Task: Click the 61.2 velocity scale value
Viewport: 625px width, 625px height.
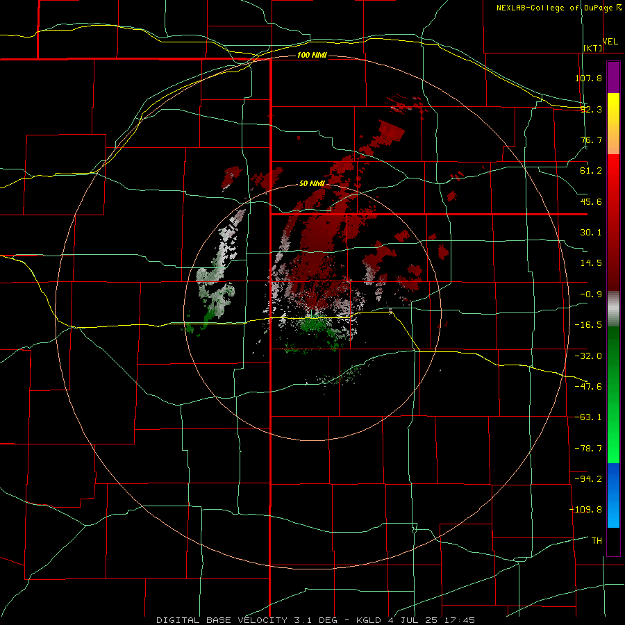Action: [x=591, y=171]
